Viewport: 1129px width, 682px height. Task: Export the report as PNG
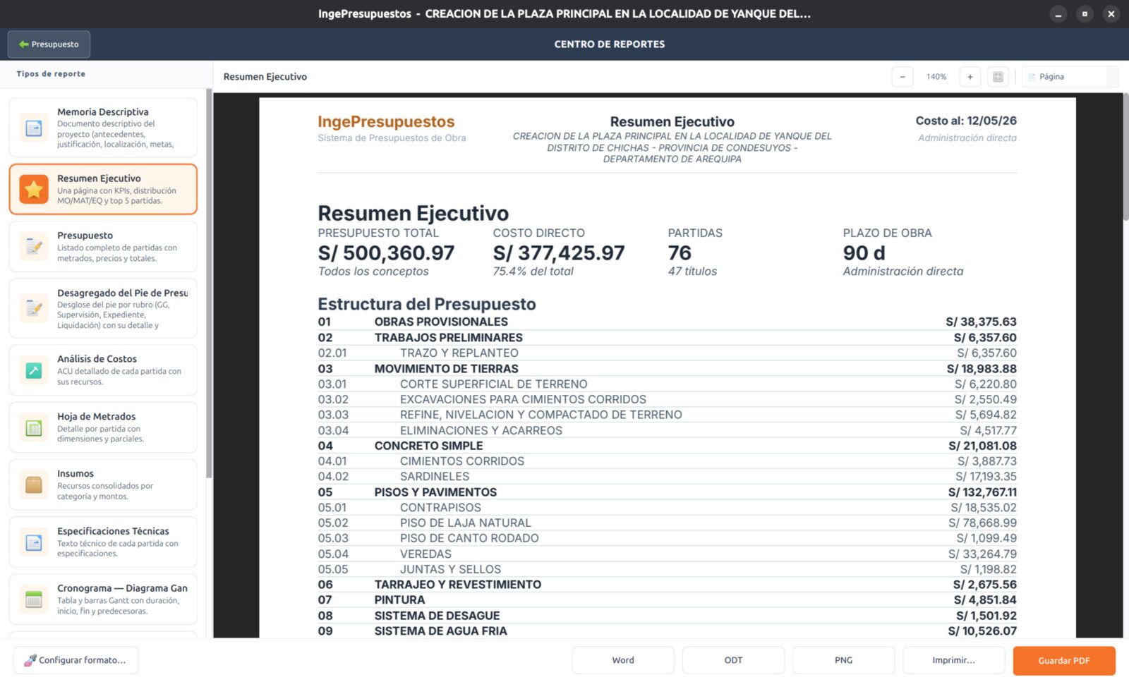843,660
